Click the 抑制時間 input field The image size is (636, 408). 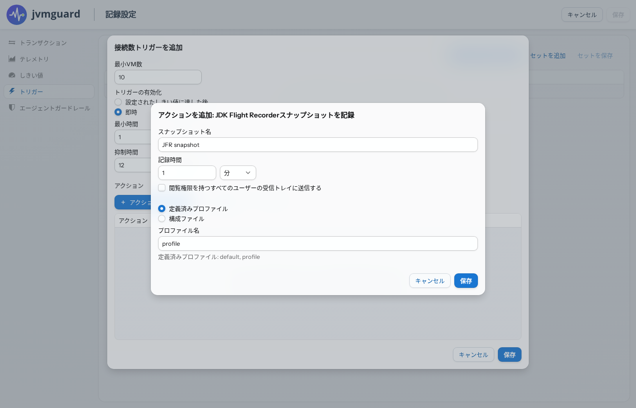click(133, 165)
